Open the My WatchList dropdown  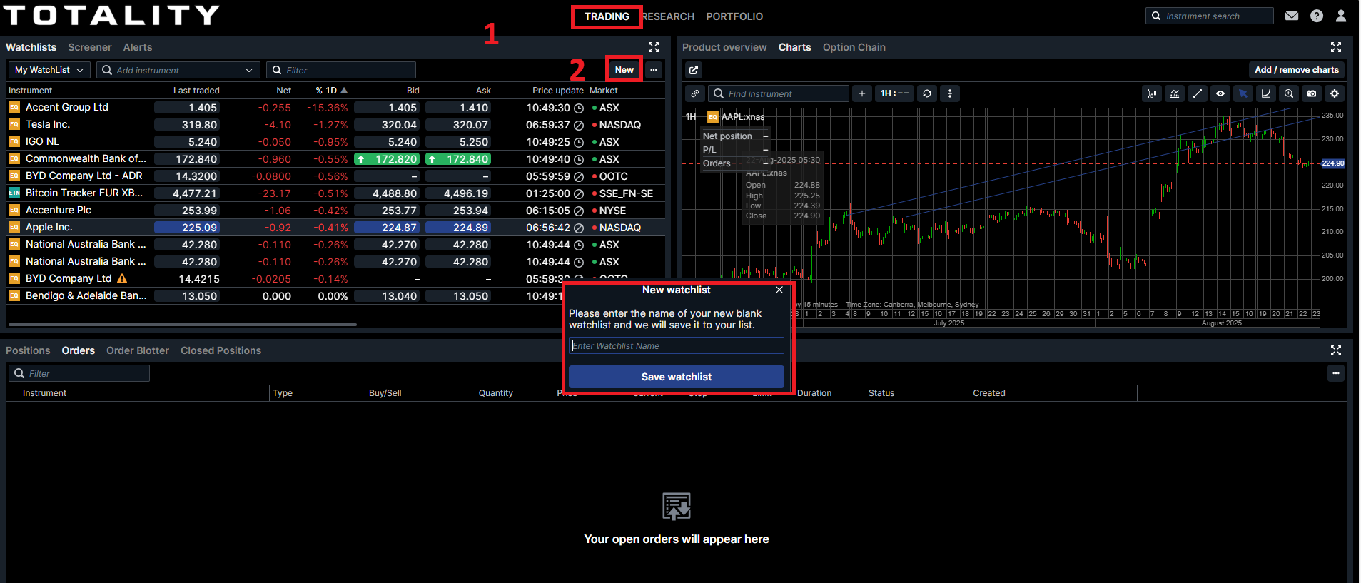click(49, 70)
